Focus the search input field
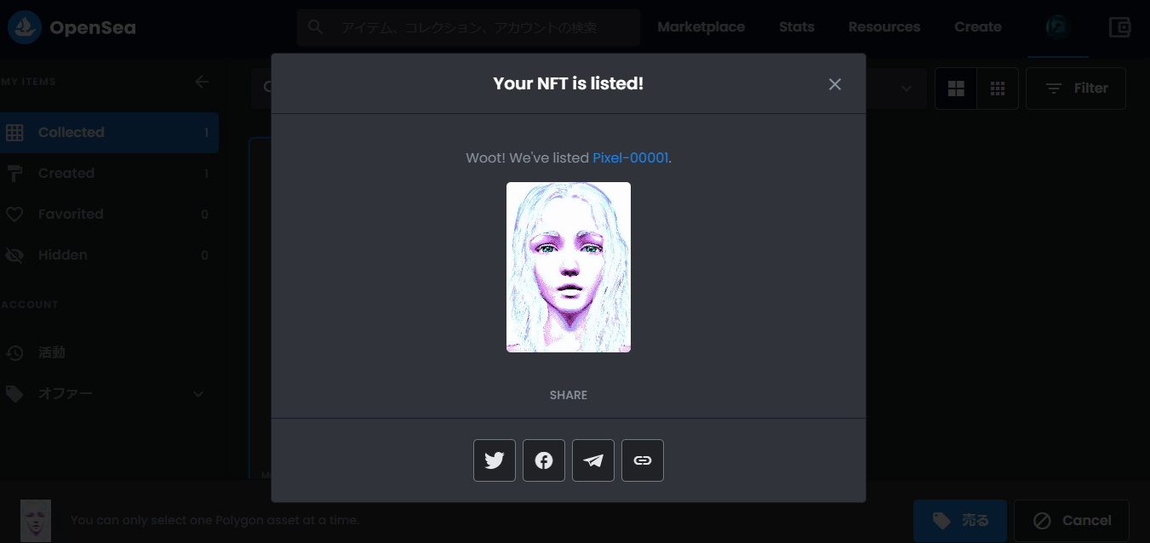Screen dimensions: 1150x543 pos(468,27)
